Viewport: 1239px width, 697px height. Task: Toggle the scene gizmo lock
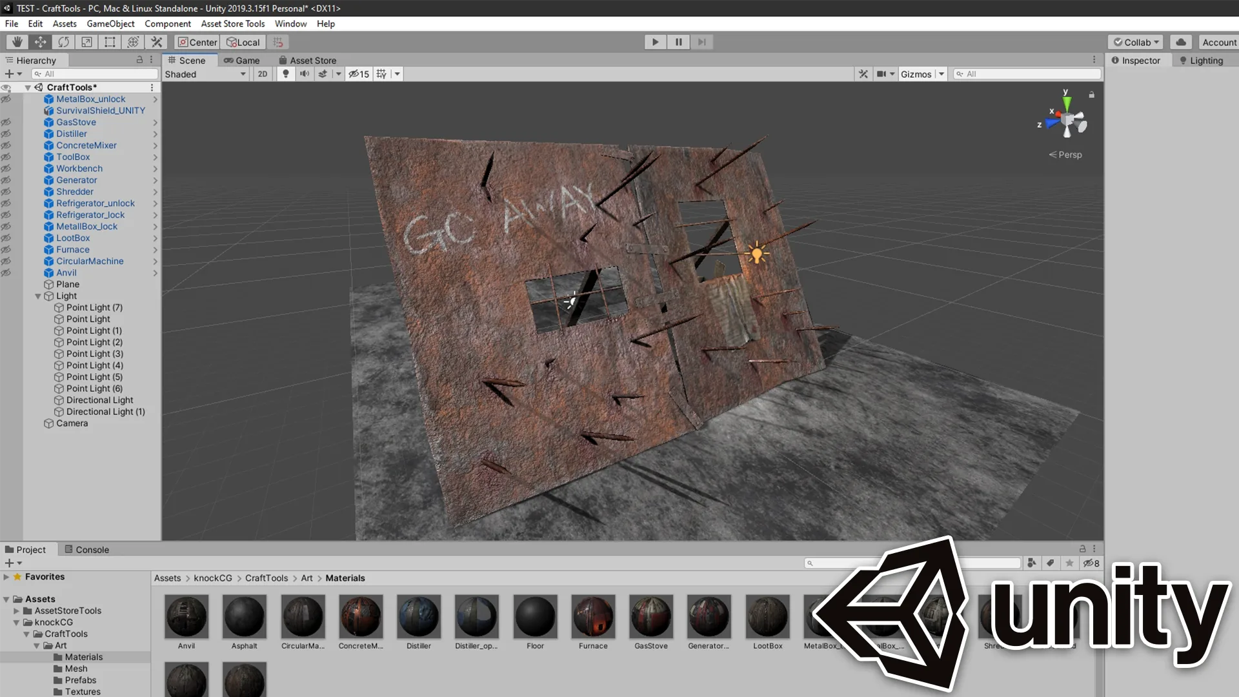pyautogui.click(x=1091, y=95)
